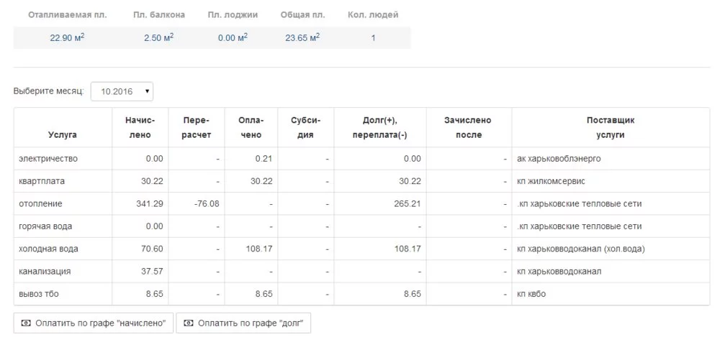Click the 'Субсидия' column header
The width and height of the screenshot is (720, 337).
point(306,127)
